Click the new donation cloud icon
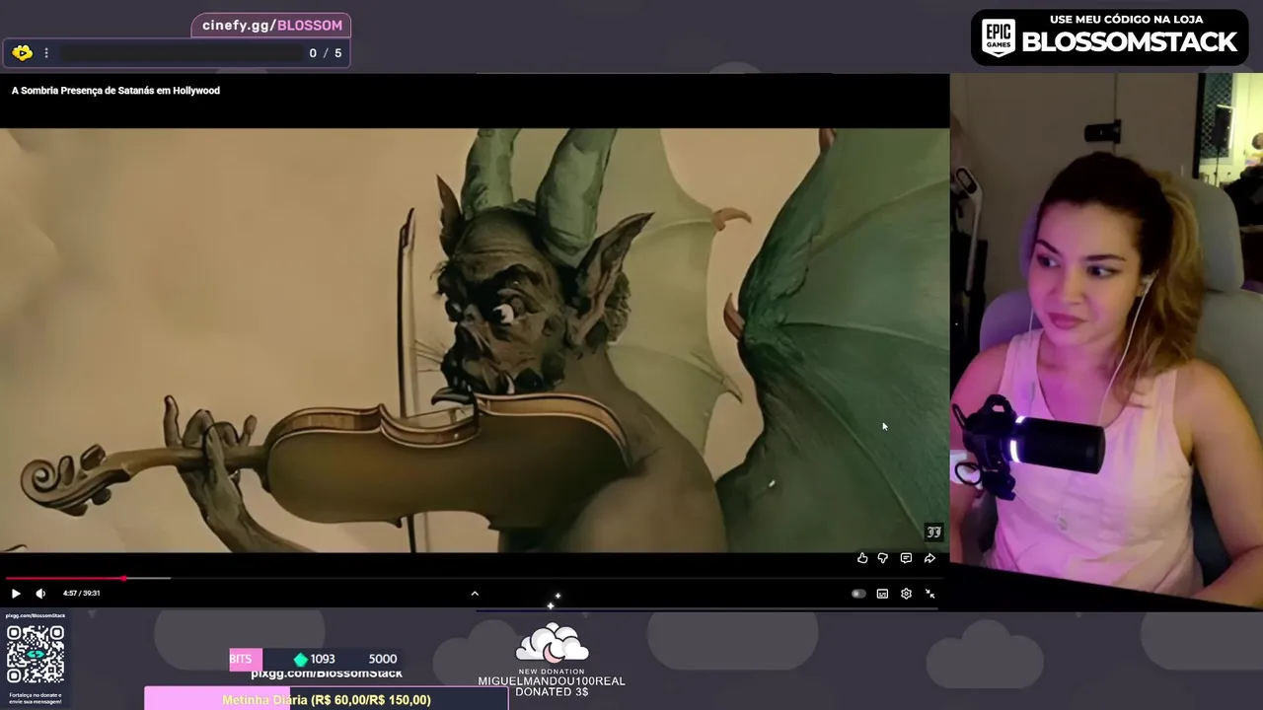This screenshot has height=710, width=1263. 552,642
